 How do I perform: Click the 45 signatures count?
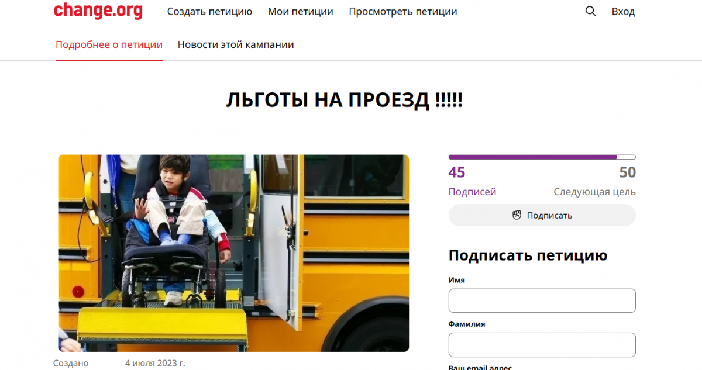coord(457,172)
